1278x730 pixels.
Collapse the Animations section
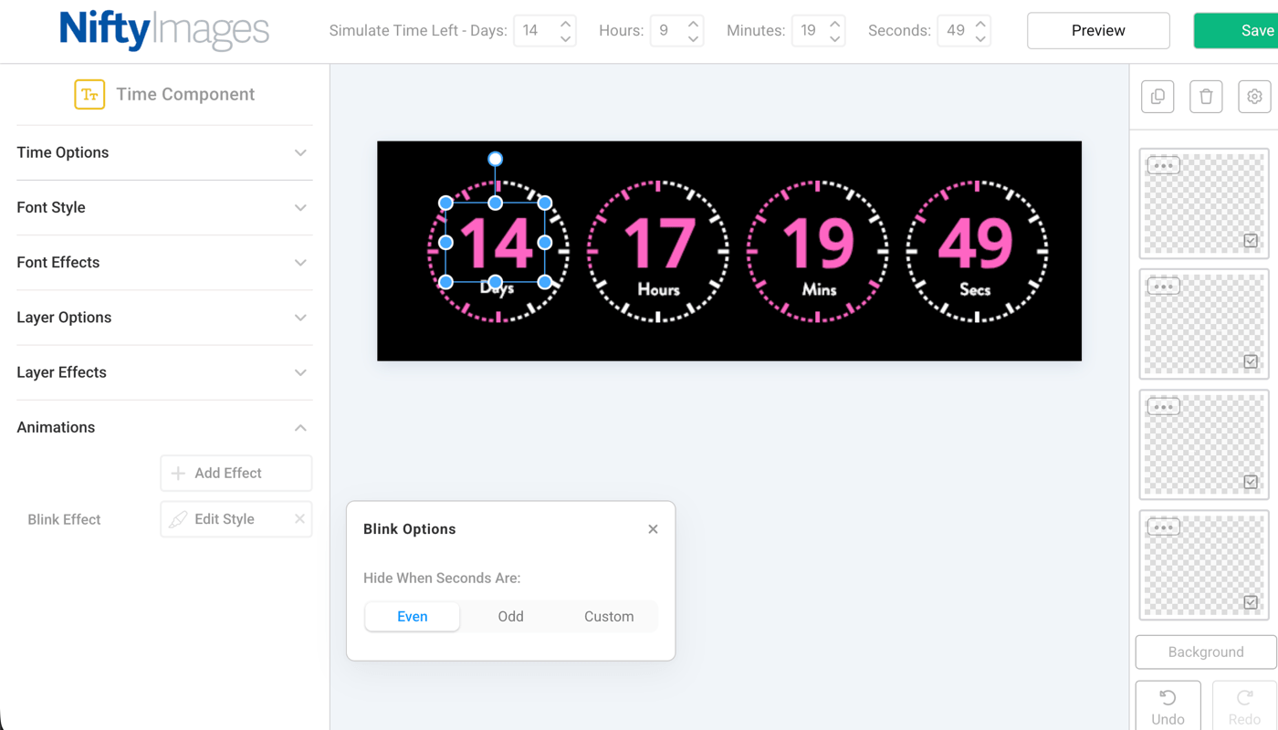[x=164, y=427]
